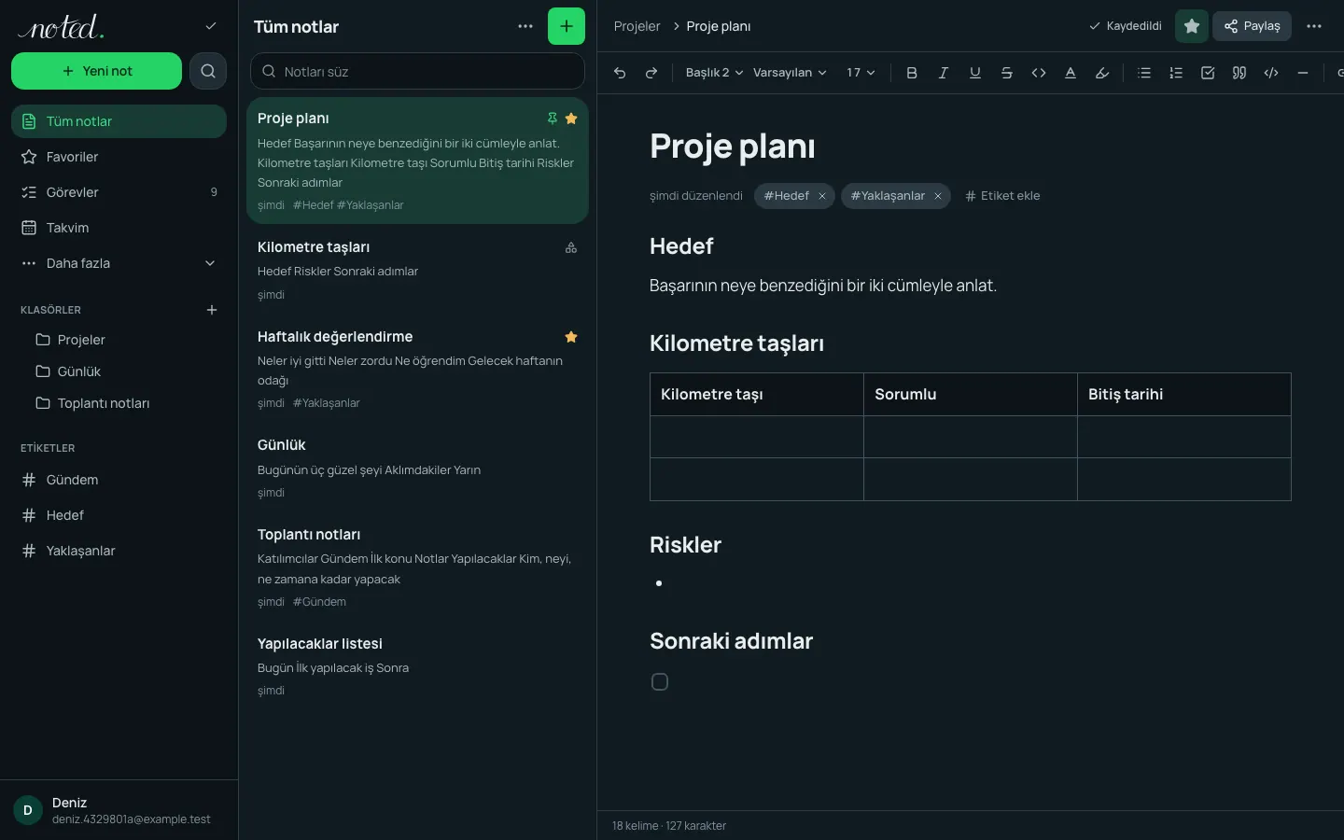Remove the #Yaklaşanlar tag from the note

click(938, 196)
